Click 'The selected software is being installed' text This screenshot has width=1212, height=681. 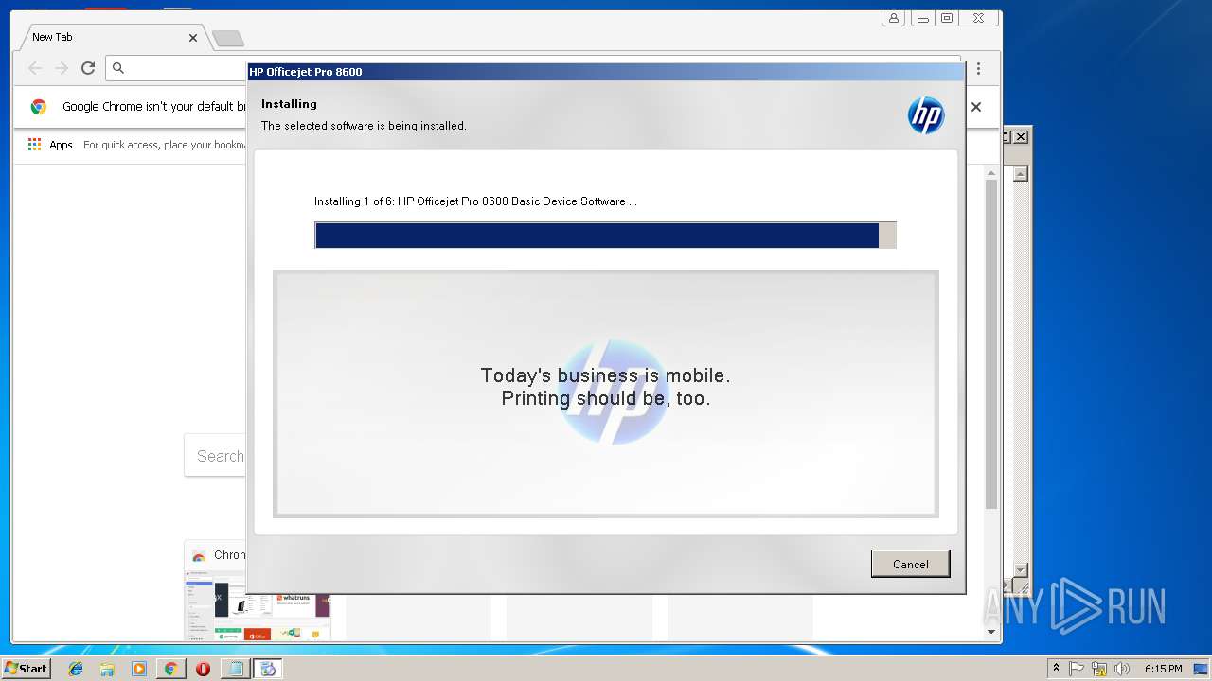coord(364,126)
